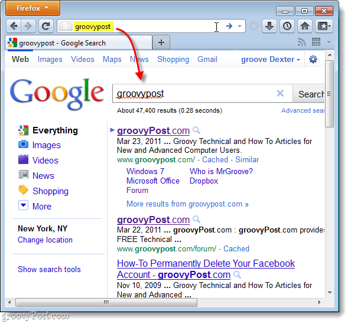Viewport: 351px width, 324px height.
Task: Select the groovypost - Google Search tab
Action: [79, 42]
